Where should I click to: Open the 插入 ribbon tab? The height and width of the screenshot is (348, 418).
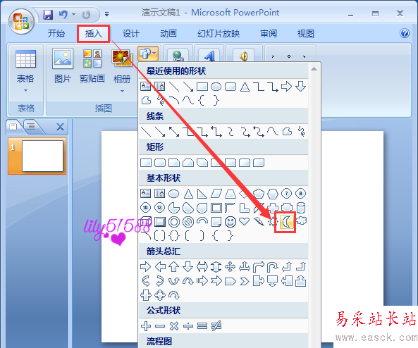click(94, 34)
